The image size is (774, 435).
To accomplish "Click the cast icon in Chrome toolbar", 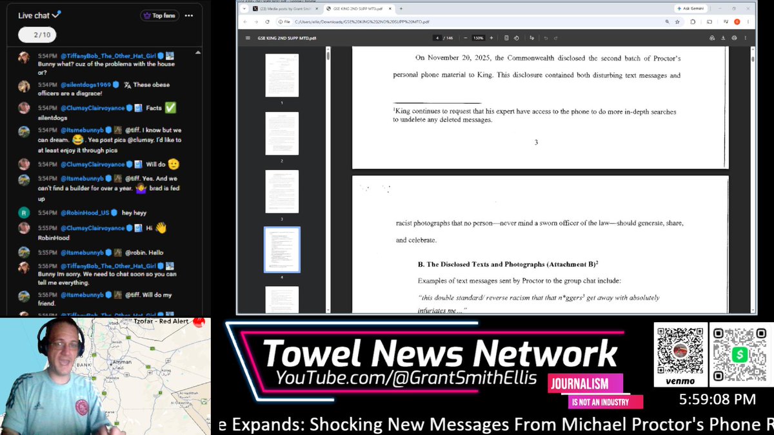I will (x=709, y=22).
